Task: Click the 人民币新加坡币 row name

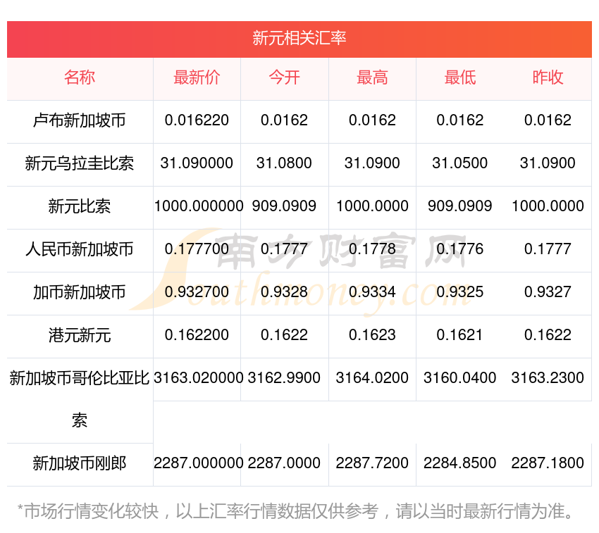Action: [x=80, y=249]
